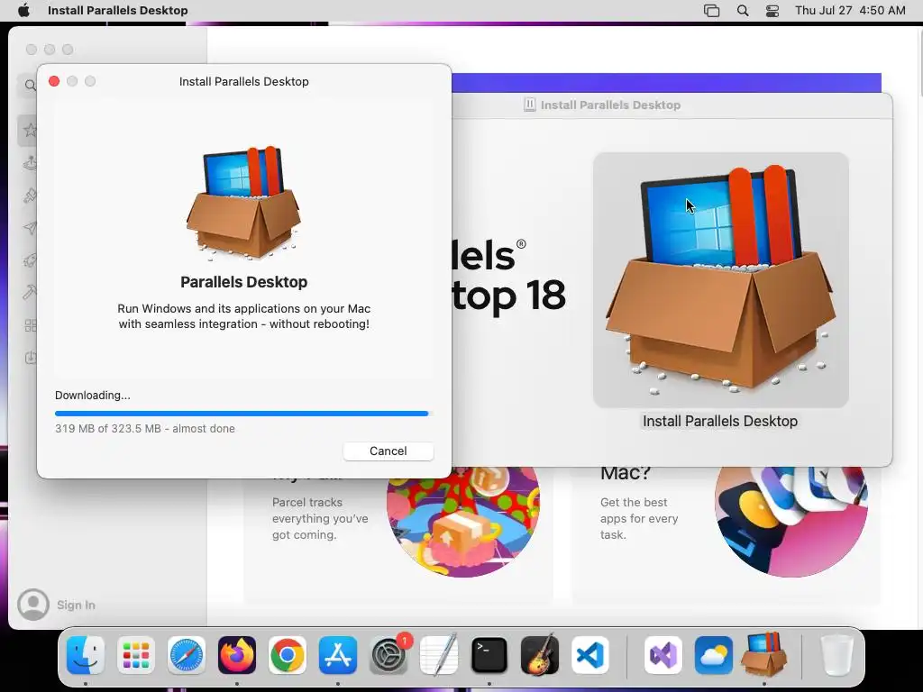Click the date and time in the menu bar
The image size is (923, 692).
click(x=850, y=11)
